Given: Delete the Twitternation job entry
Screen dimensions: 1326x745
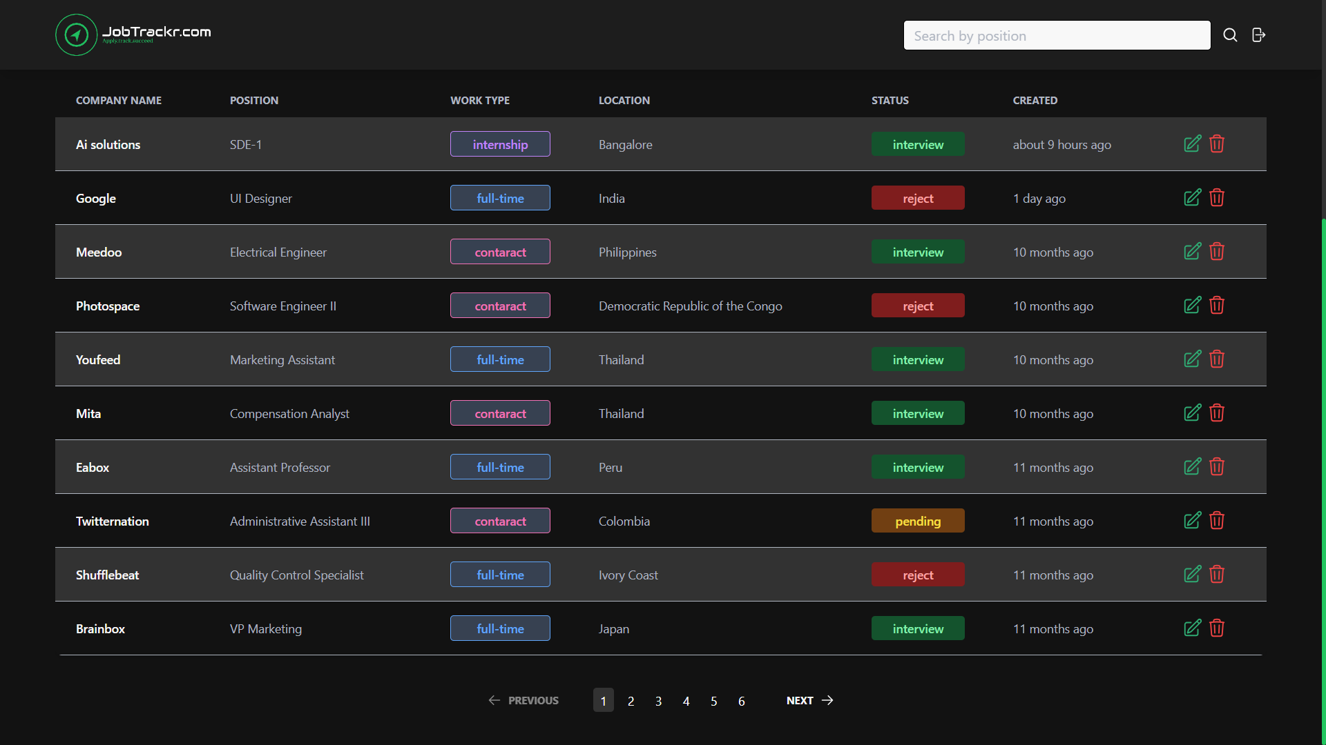Looking at the screenshot, I should coord(1217,521).
